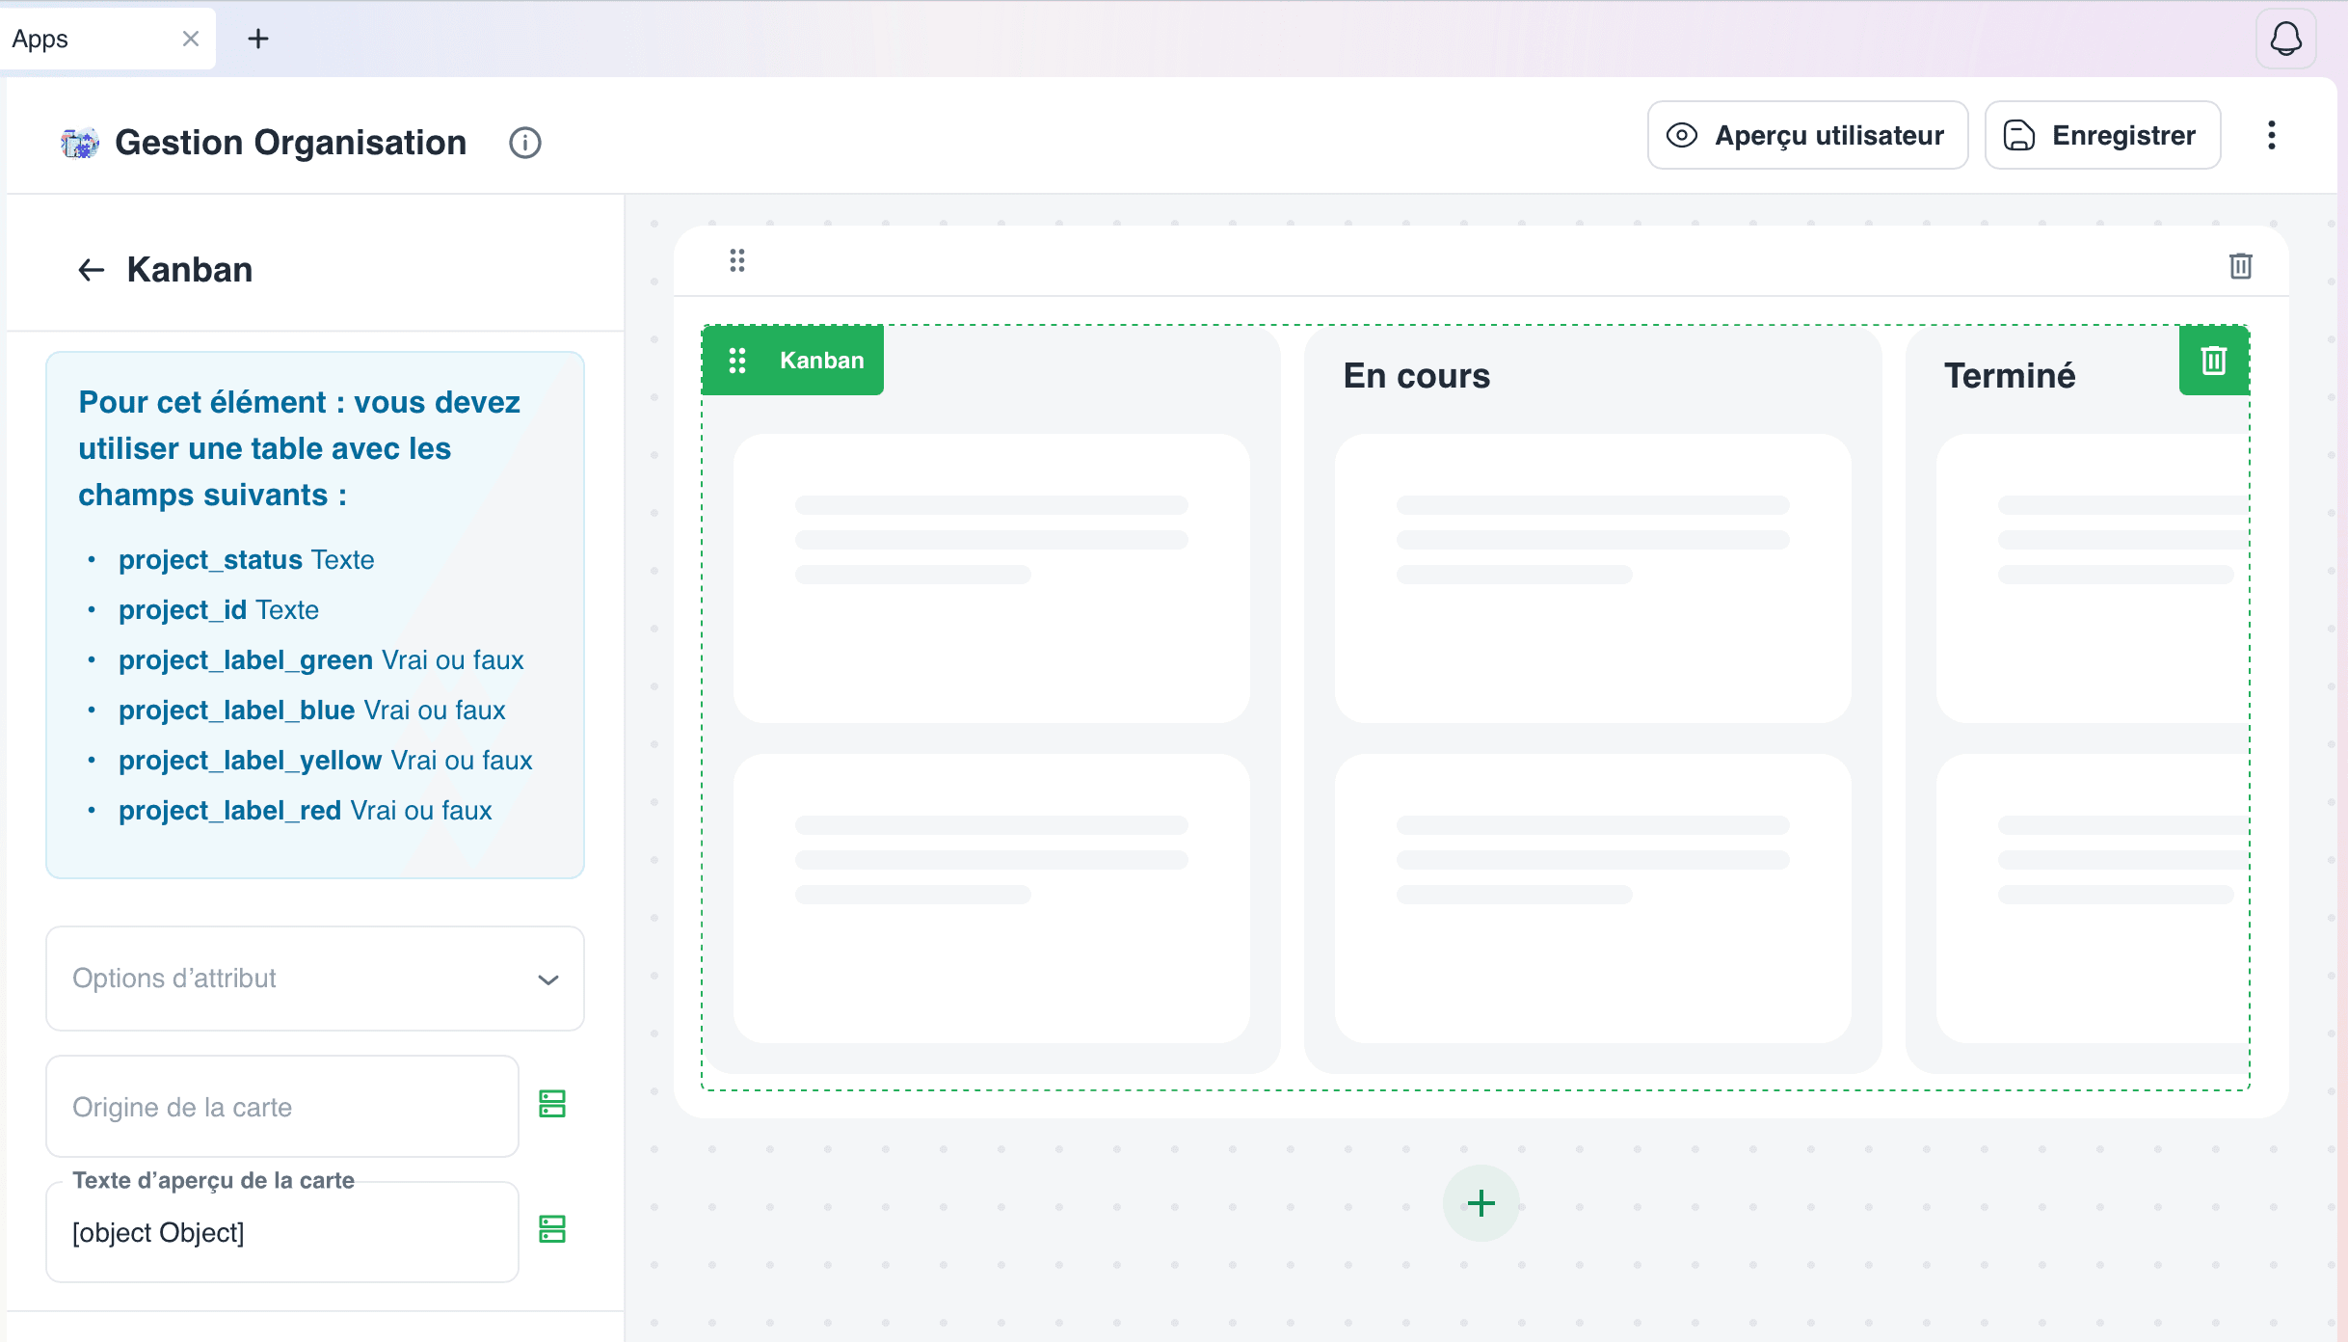Click the project_label_yellow list item

(x=326, y=761)
